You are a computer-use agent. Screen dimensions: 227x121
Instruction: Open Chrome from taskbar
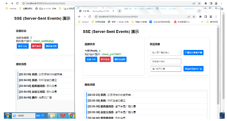pos(72,116)
